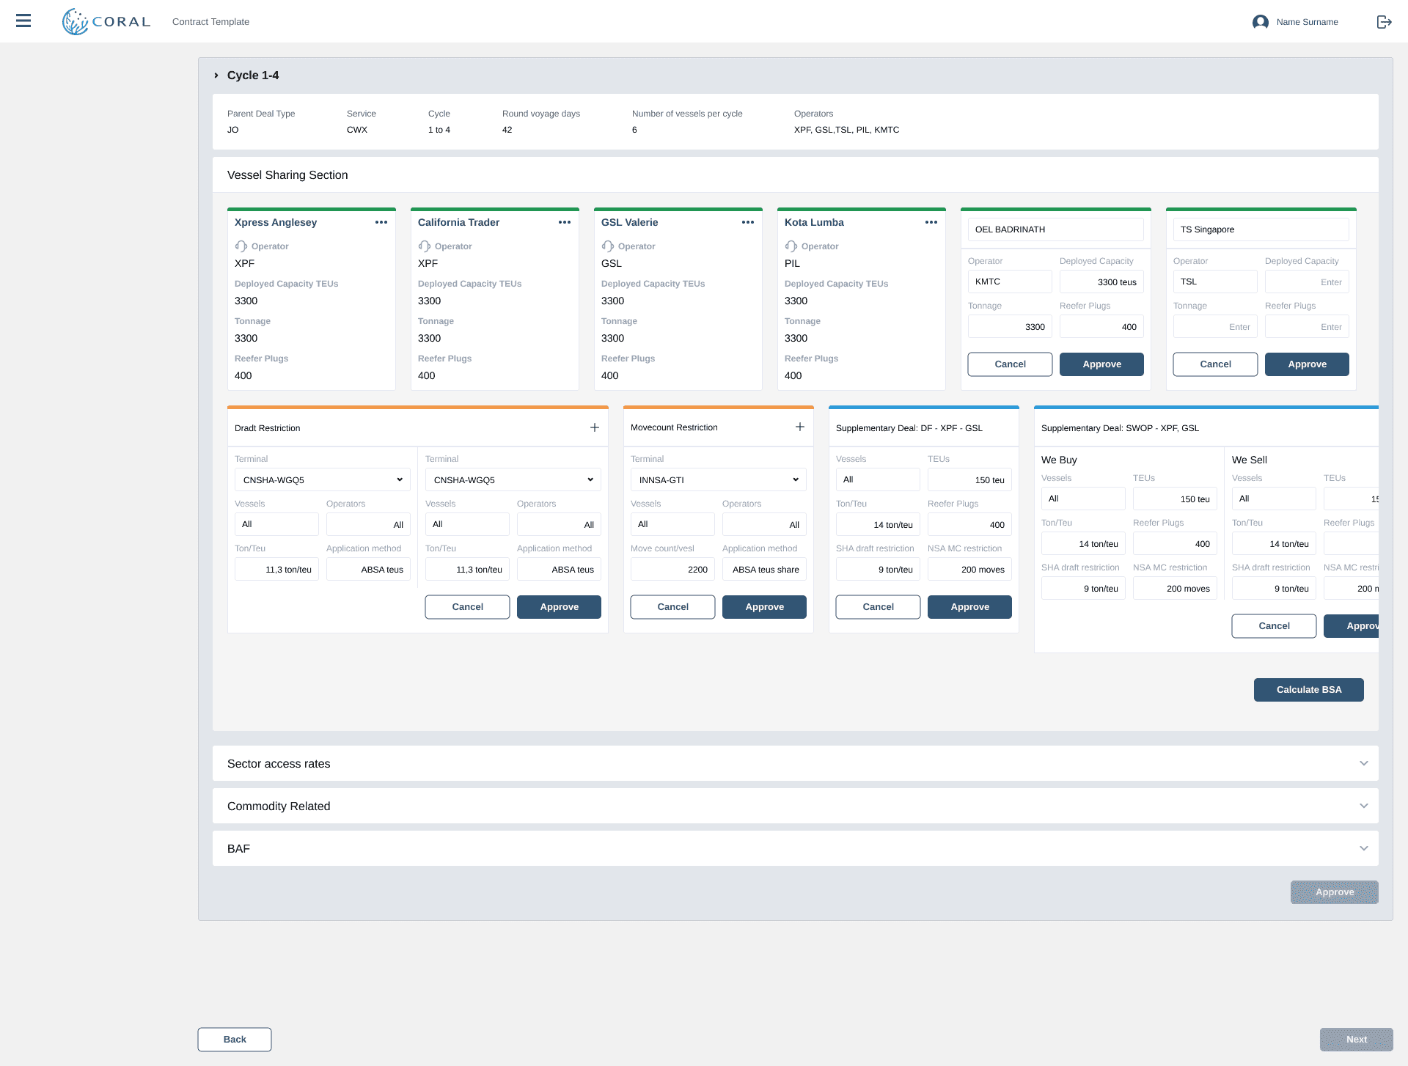Click the Vessel Sharing Section heading

pos(287,174)
